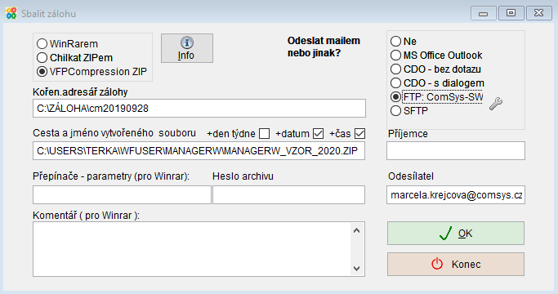Click the comment box scrollbar down arrow
Image resolution: width=558 pixels, height=294 pixels.
[x=356, y=269]
